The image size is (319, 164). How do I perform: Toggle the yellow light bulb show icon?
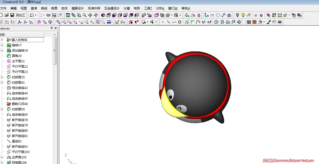(x=243, y=15)
